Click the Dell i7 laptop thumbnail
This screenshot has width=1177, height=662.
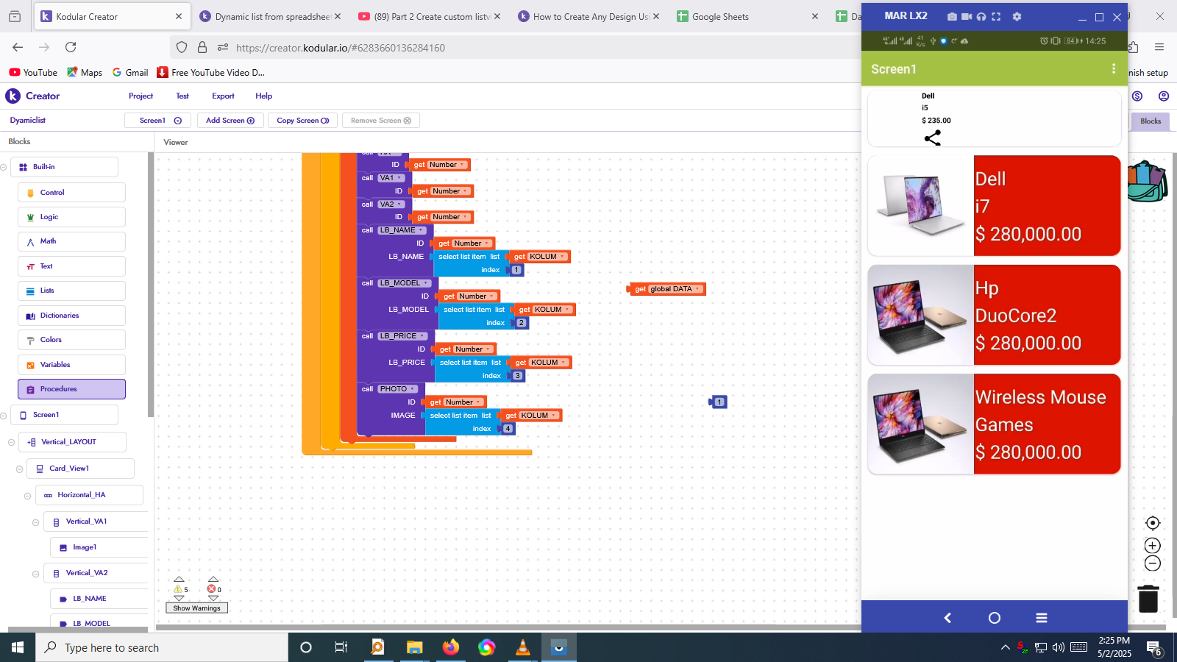[x=921, y=206]
